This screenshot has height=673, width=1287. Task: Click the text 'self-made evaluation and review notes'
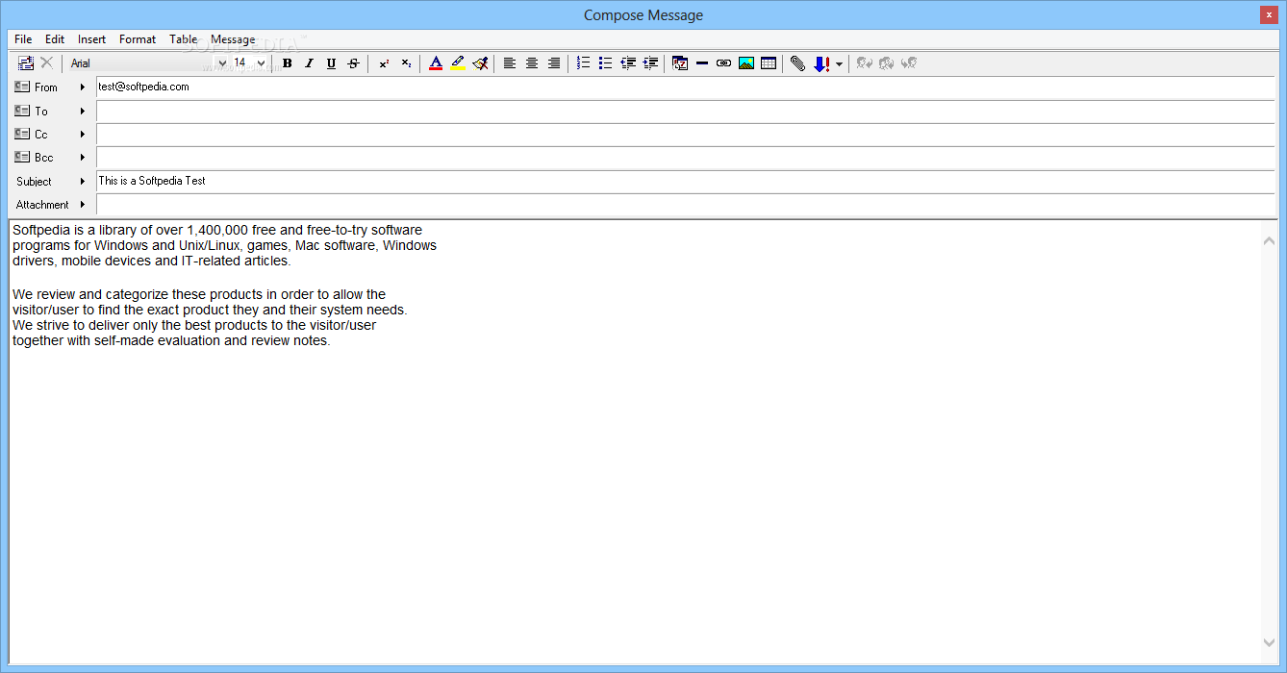tap(212, 341)
